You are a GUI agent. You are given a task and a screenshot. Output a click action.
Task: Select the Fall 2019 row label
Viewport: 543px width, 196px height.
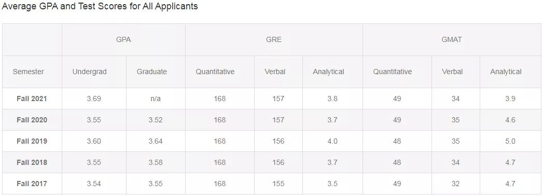(32, 141)
